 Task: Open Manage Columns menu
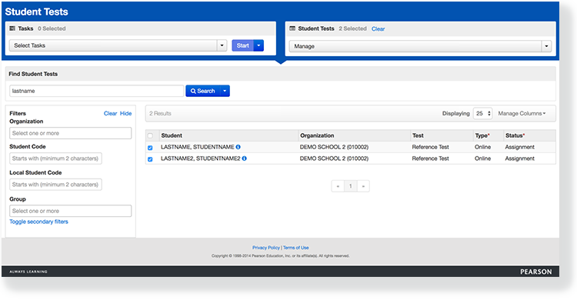click(522, 113)
